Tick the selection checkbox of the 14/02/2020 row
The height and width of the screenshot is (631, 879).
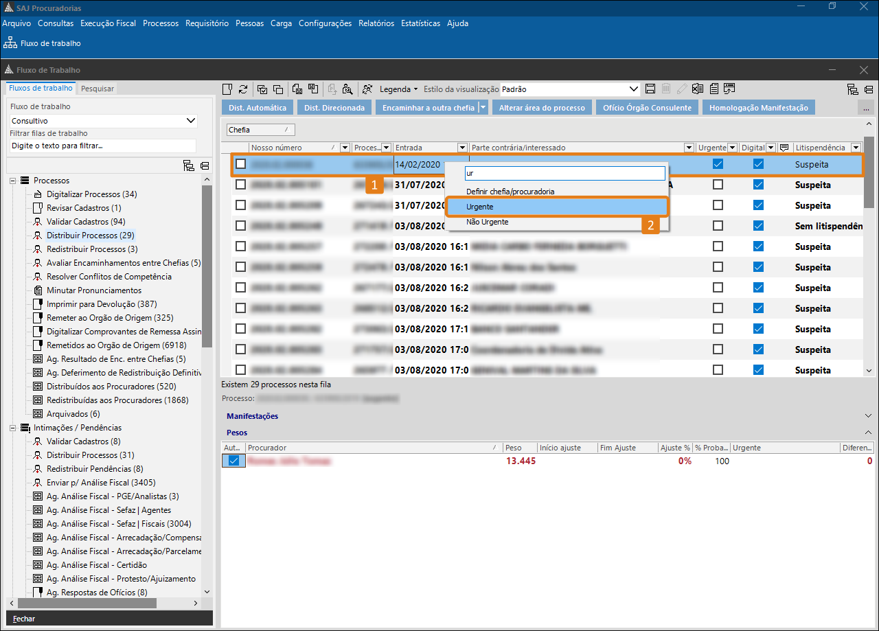241,164
